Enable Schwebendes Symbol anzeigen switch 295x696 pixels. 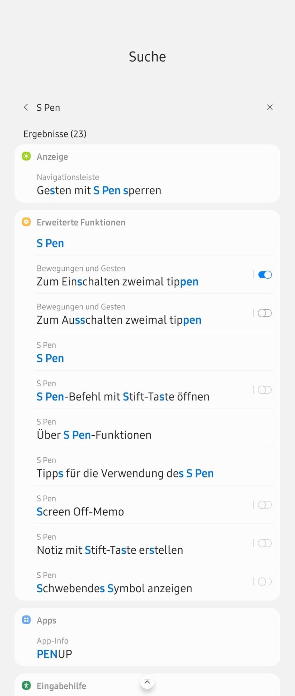[x=265, y=582]
